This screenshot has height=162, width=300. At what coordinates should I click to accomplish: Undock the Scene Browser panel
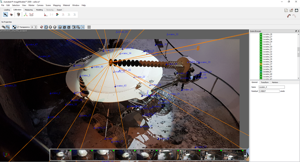click(x=296, y=31)
